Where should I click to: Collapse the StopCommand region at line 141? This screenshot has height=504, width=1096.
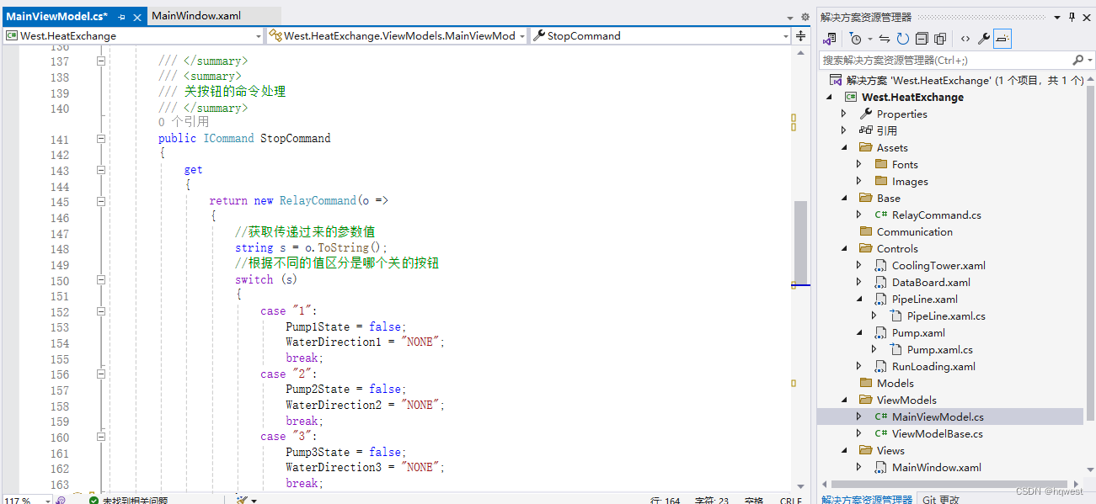click(101, 137)
